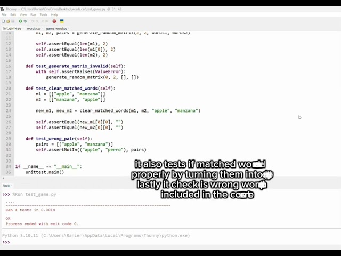Screen dimensions: 341x256
Task: Click the 'if __name__ == "__main__":' line
Action: click(x=48, y=166)
